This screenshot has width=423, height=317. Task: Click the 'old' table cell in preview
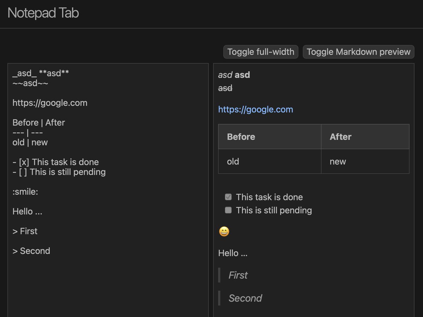point(270,161)
